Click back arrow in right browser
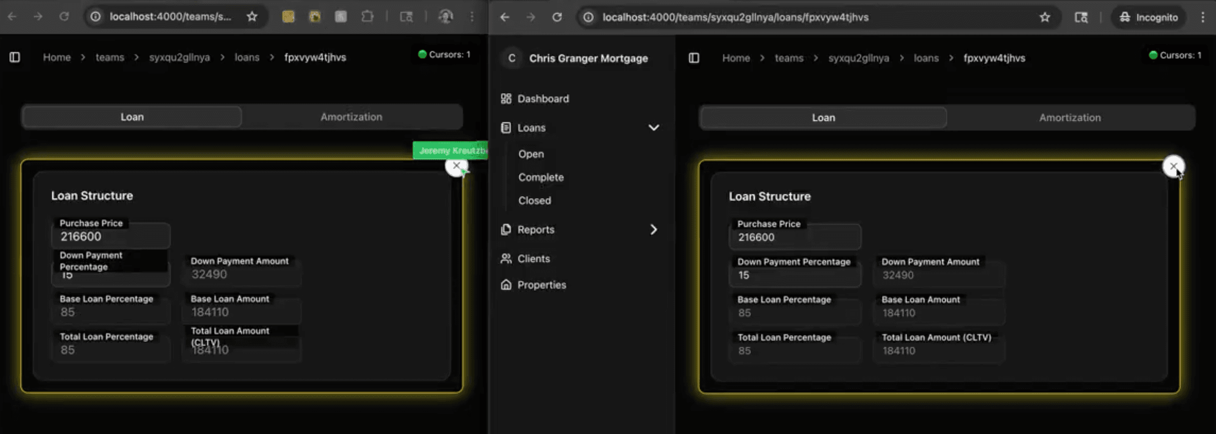1216x434 pixels. click(505, 17)
